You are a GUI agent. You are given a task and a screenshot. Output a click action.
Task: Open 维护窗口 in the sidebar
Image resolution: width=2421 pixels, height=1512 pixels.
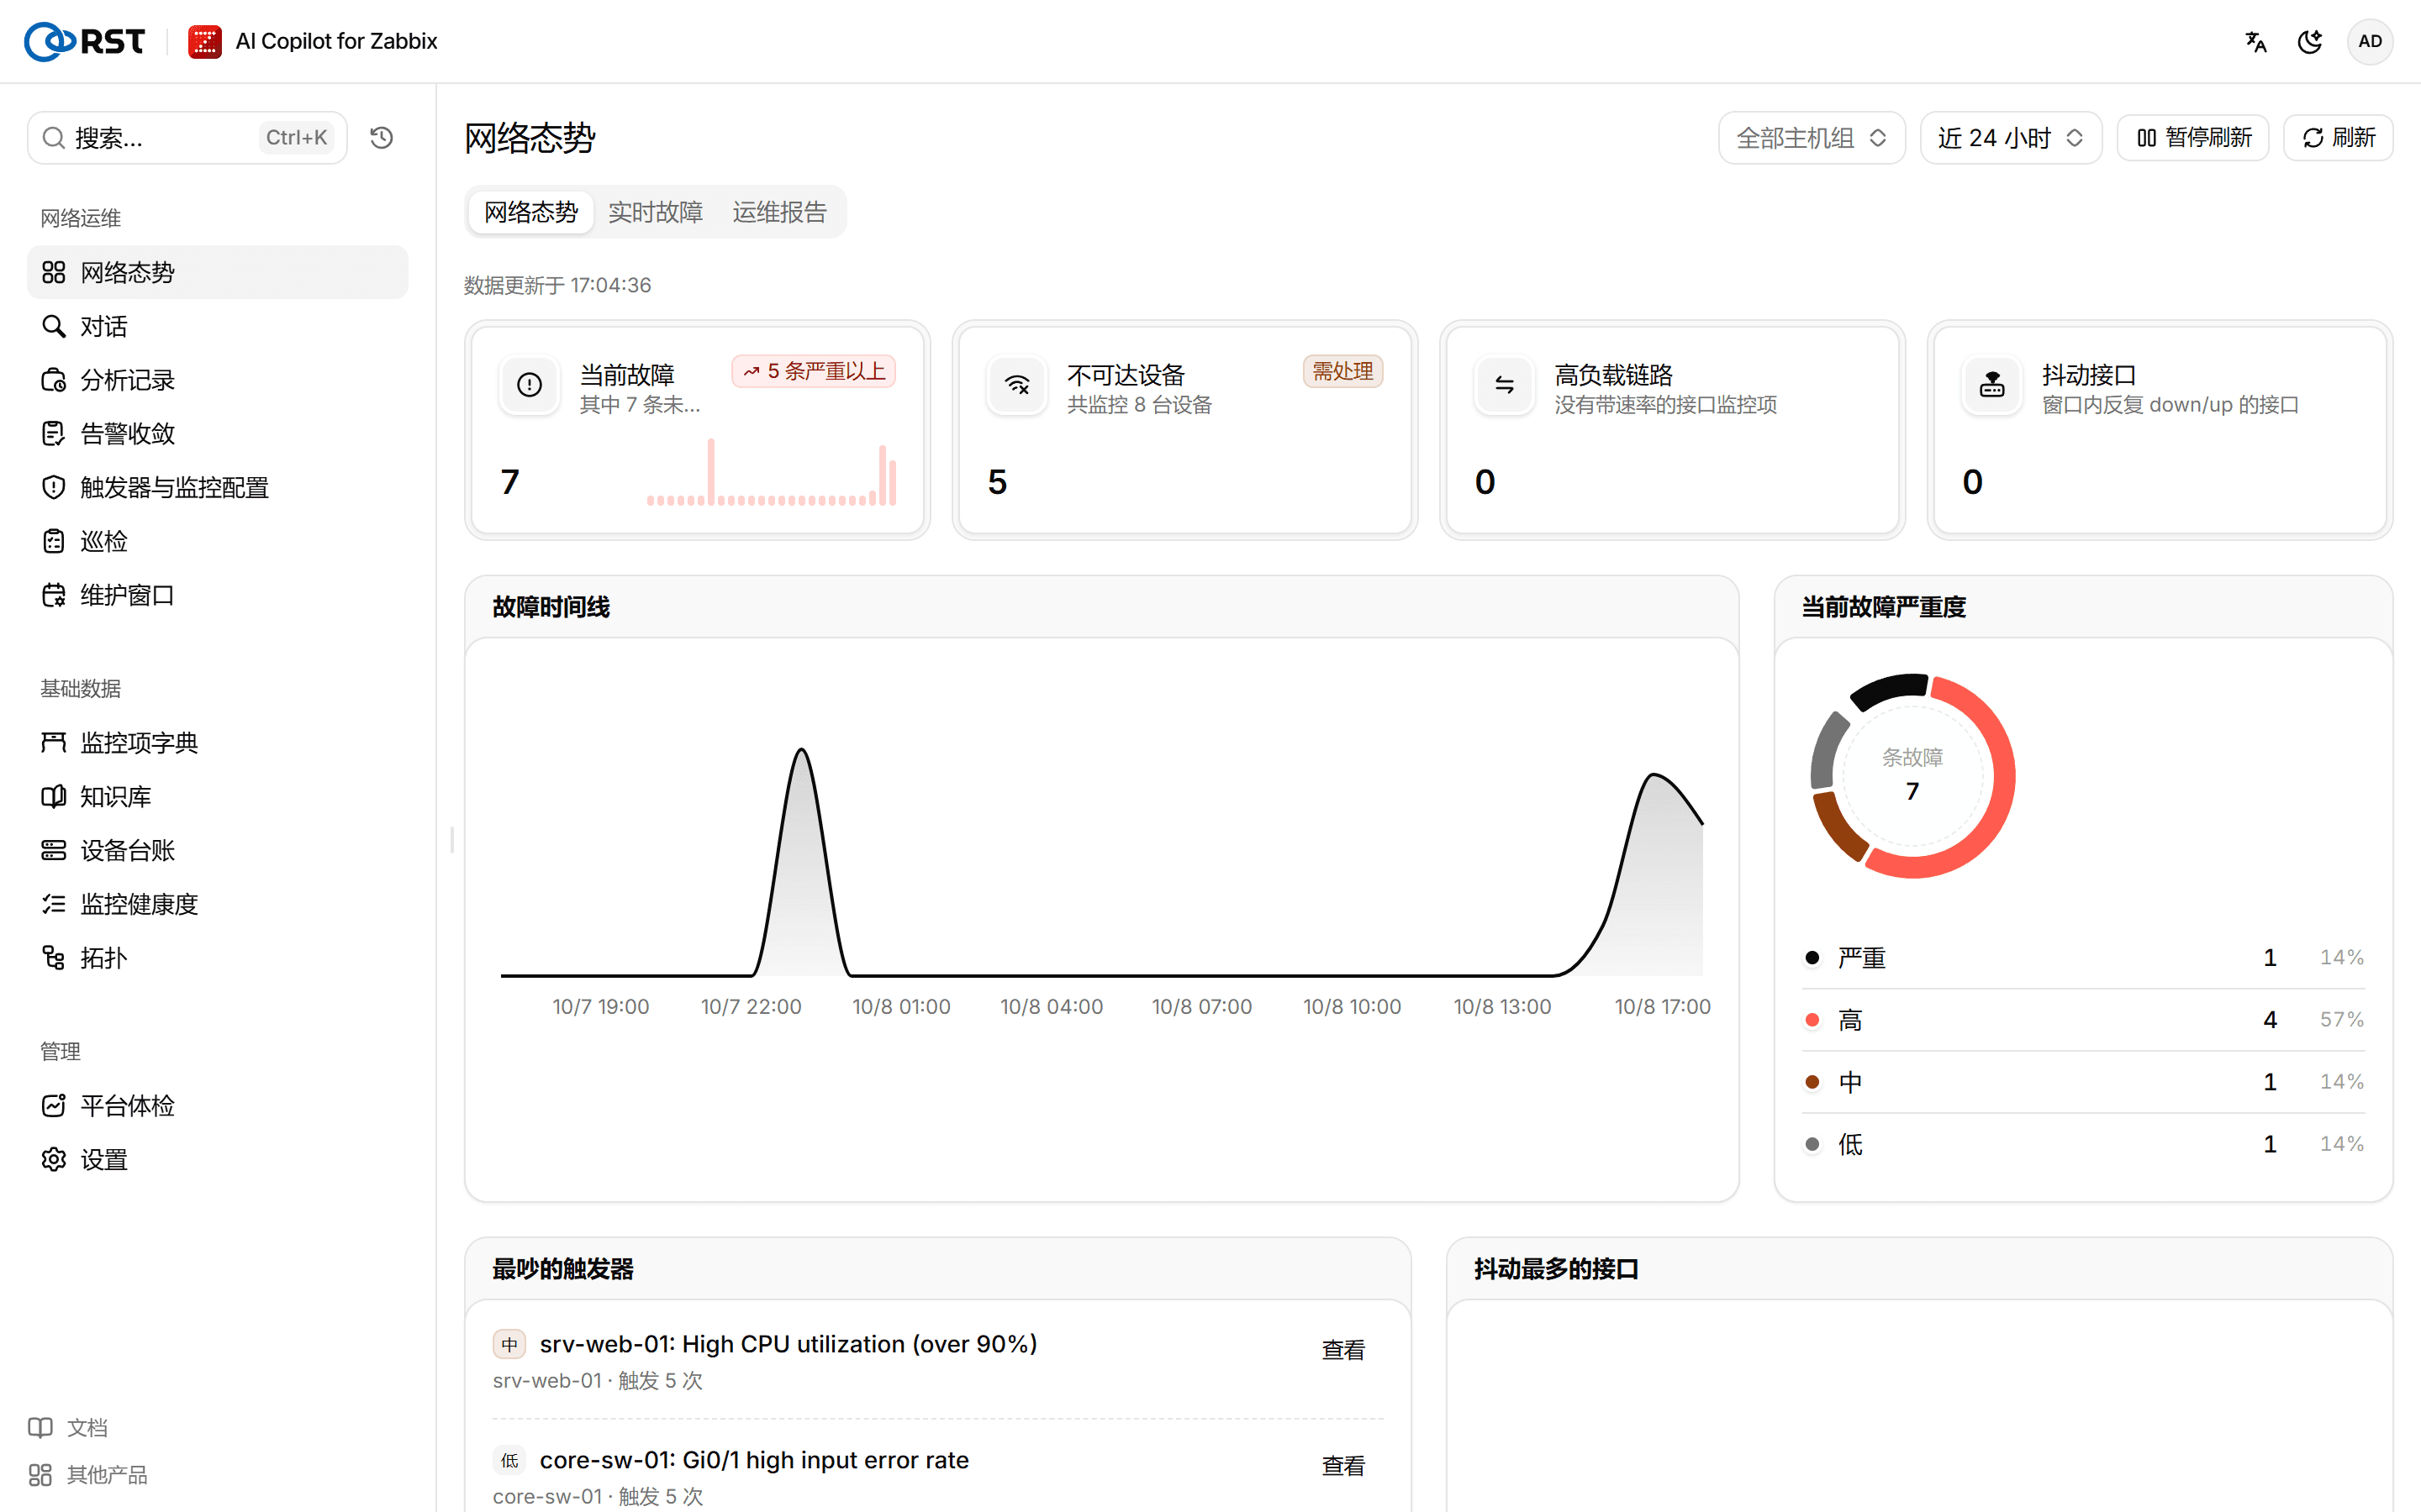pyautogui.click(x=217, y=595)
